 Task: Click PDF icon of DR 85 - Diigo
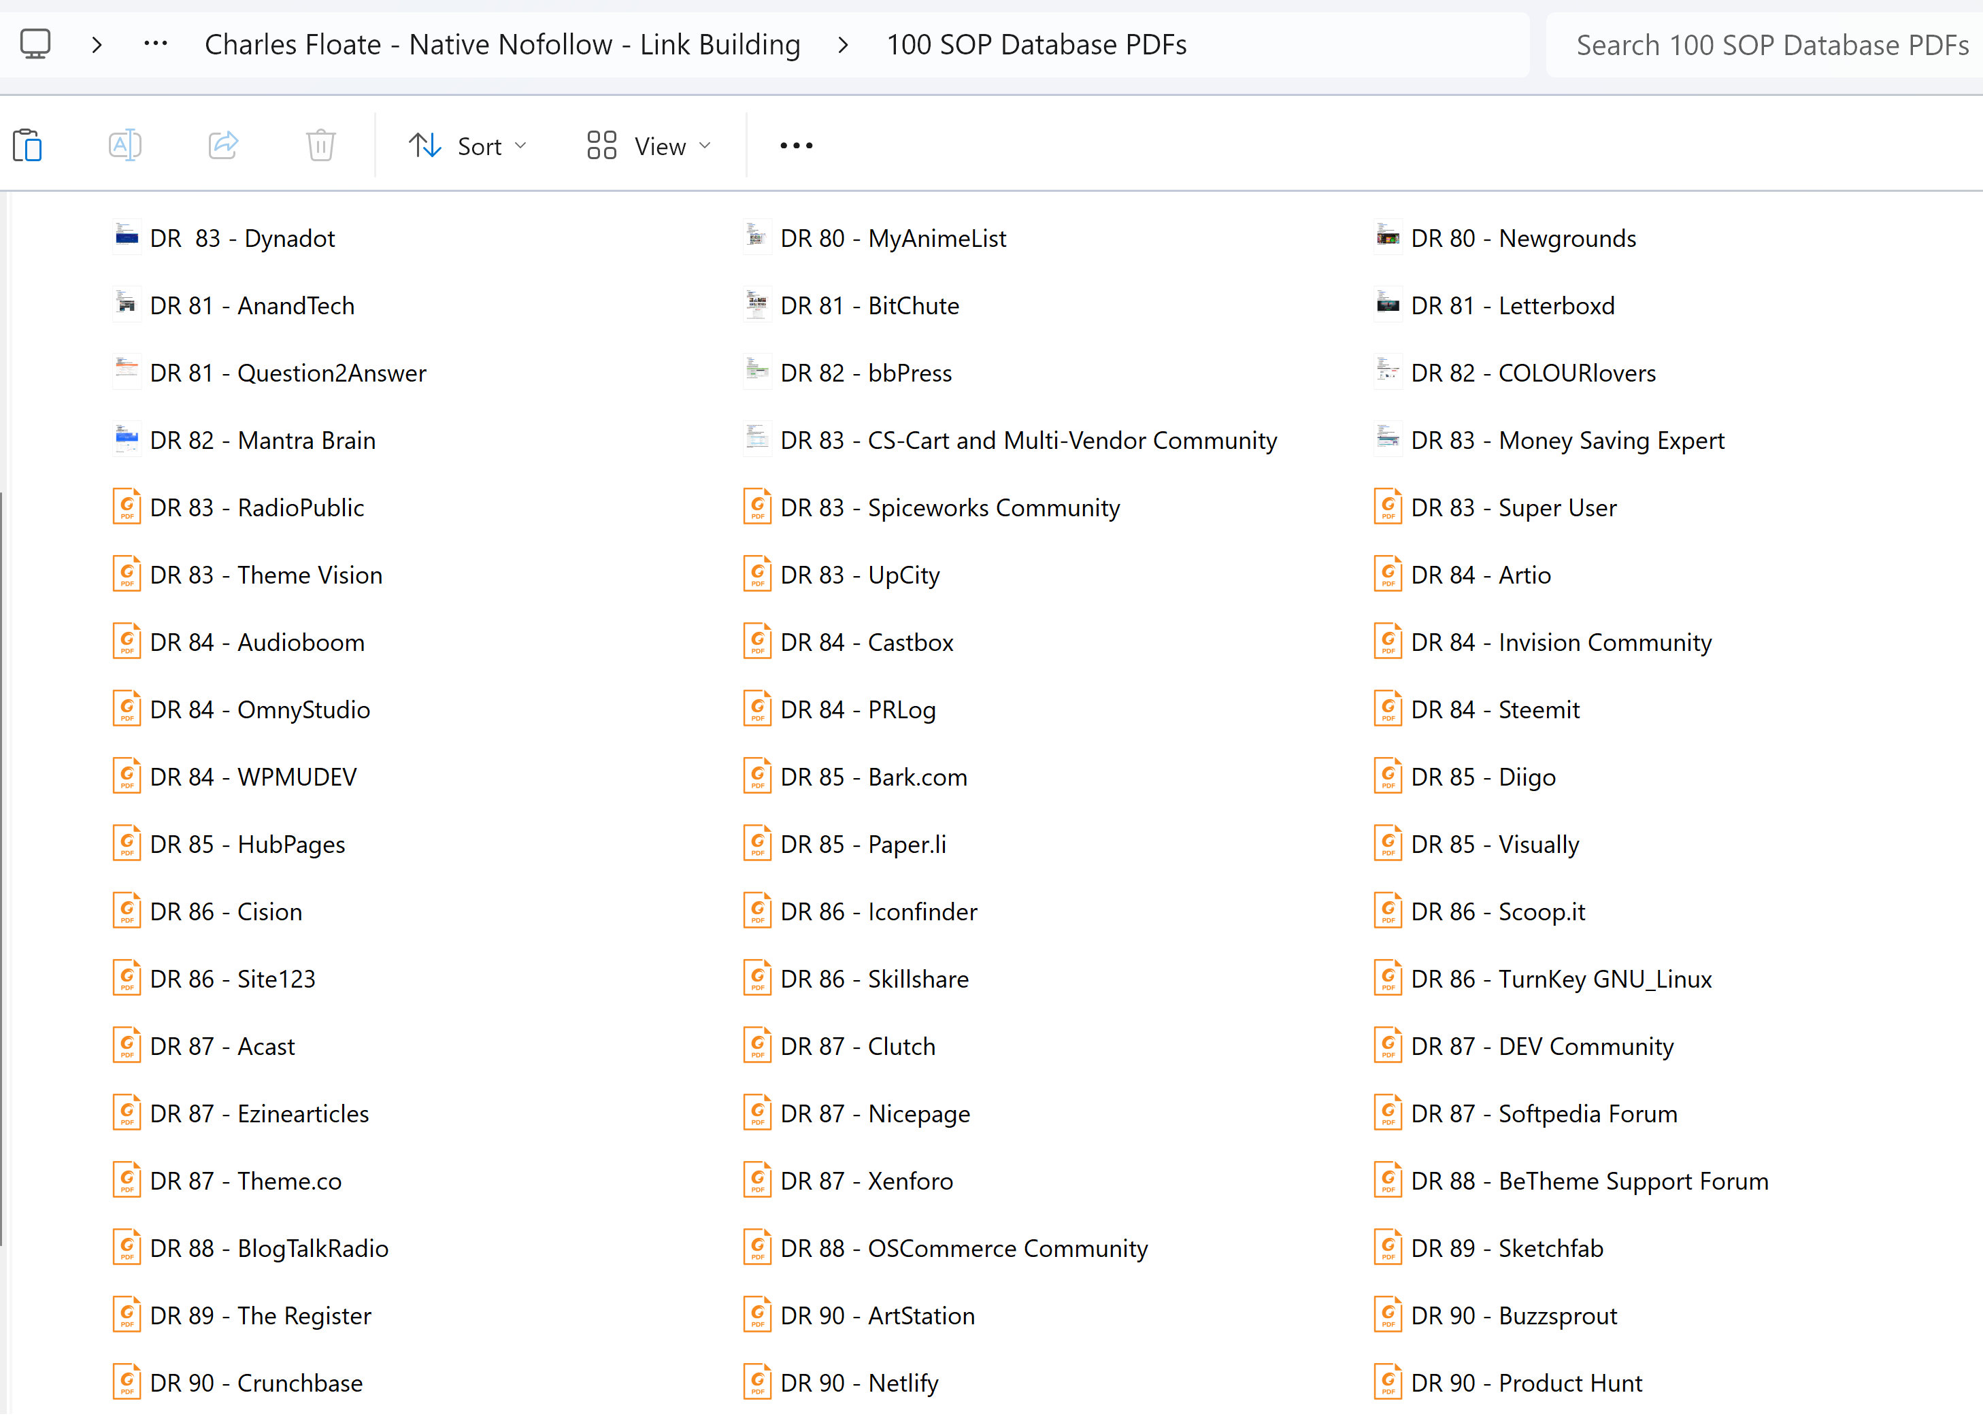pyautogui.click(x=1388, y=777)
